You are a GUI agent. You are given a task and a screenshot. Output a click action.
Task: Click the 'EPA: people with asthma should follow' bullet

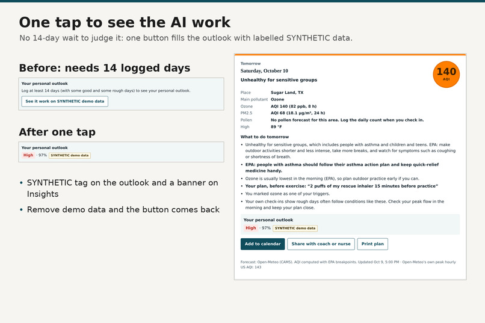coord(342,168)
